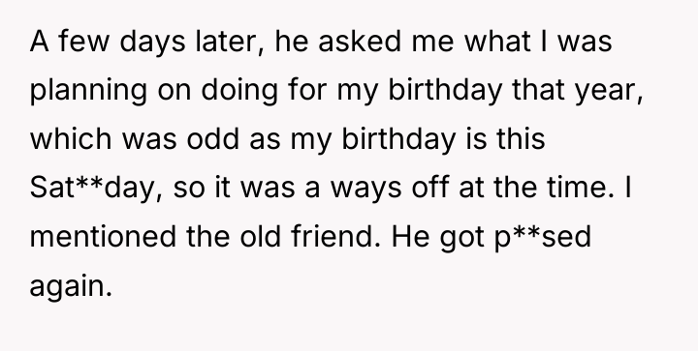The width and height of the screenshot is (698, 351).
Task: Click the word "friend."
Action: pos(336,237)
